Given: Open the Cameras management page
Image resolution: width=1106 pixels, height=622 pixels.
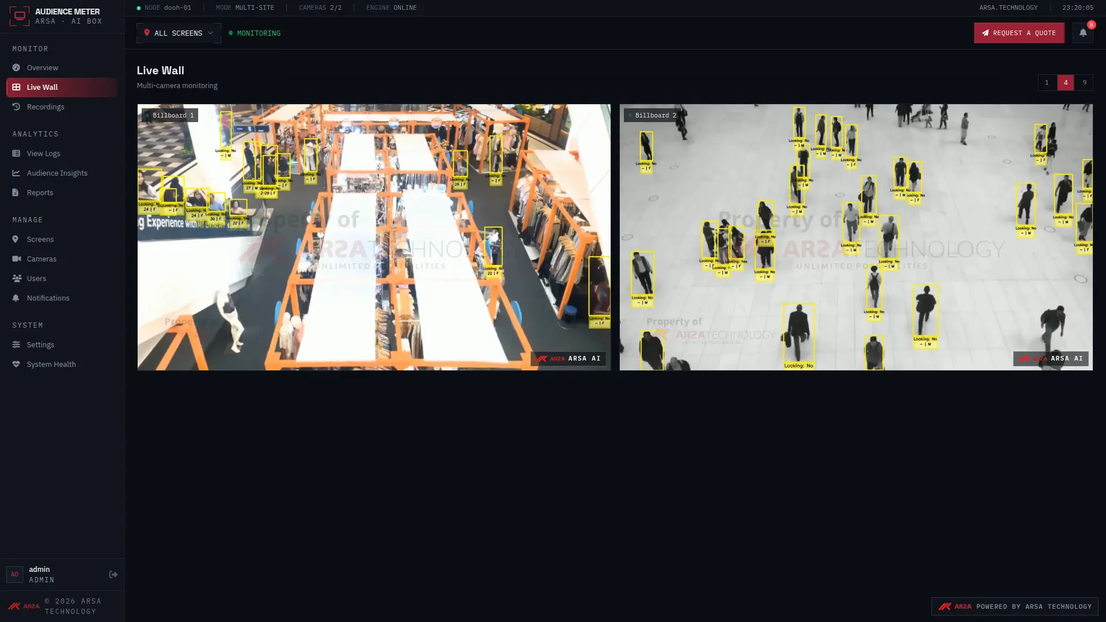Looking at the screenshot, I should (x=62, y=259).
